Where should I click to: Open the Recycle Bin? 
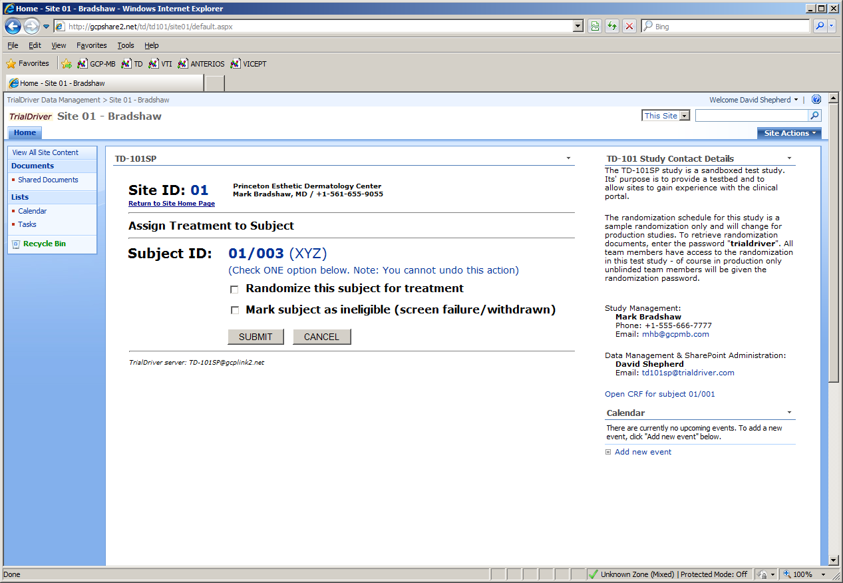(x=44, y=244)
